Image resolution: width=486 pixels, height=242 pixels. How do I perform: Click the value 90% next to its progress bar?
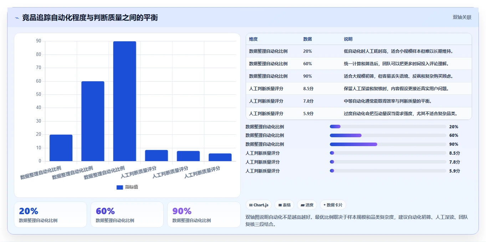click(454, 144)
